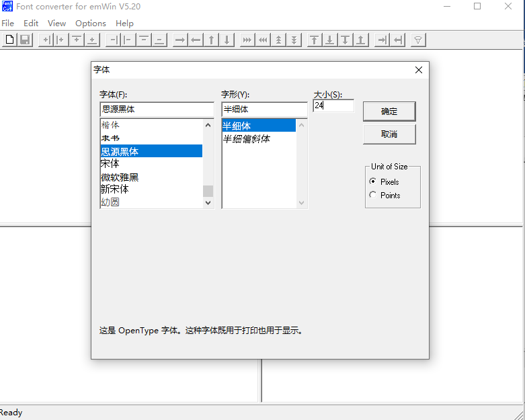Open the Edit menu
Screen dimensions: 525x420
[31, 24]
